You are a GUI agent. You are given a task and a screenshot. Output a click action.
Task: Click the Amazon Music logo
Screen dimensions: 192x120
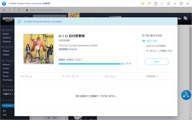pos(9,19)
